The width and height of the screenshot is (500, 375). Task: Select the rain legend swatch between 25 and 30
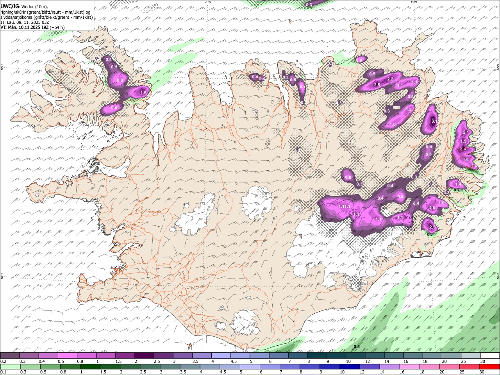(x=470, y=367)
